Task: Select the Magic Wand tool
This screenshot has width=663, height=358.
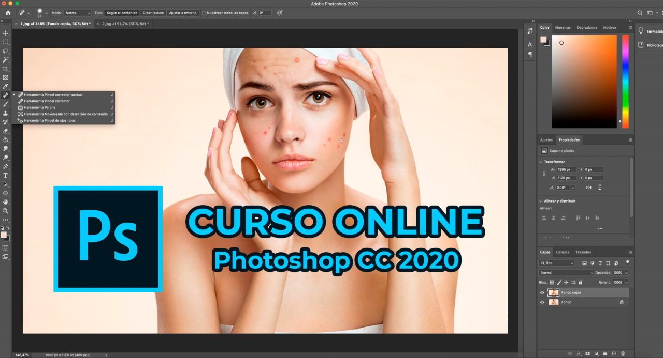Action: point(6,60)
